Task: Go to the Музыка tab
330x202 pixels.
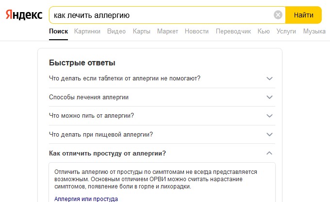Action: 314,31
